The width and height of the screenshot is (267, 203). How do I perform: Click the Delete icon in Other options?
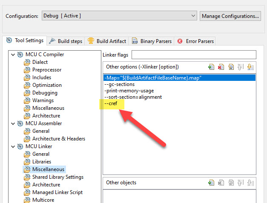(x=221, y=67)
